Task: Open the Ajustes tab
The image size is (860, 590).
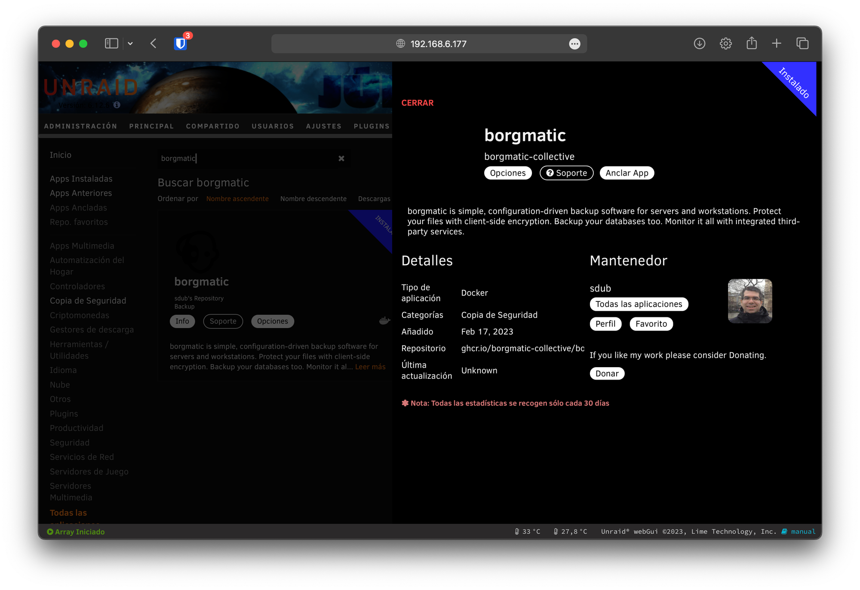Action: 324,126
